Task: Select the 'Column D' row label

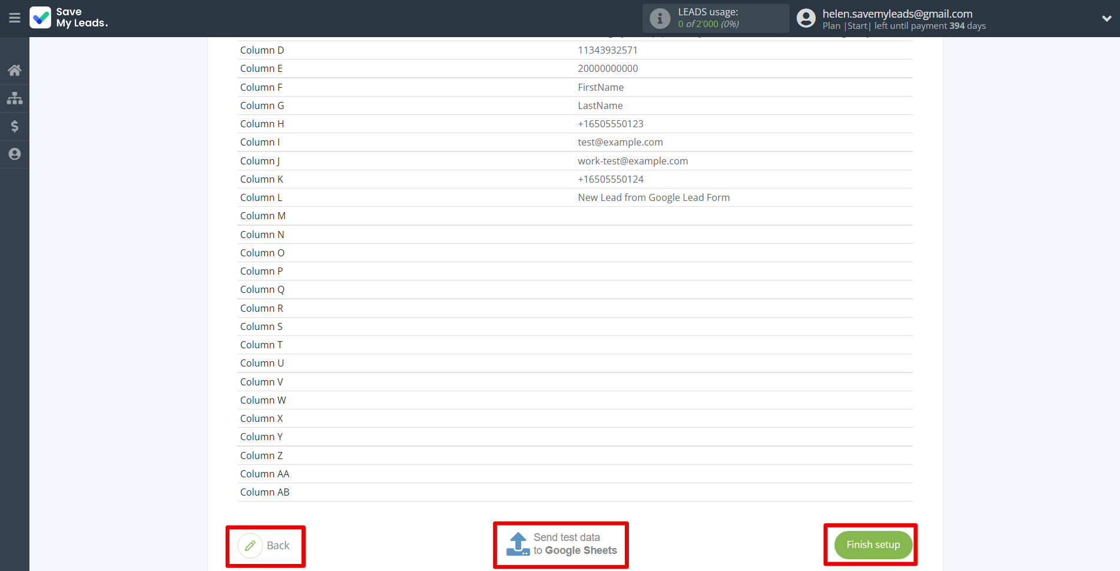Action: click(x=262, y=50)
